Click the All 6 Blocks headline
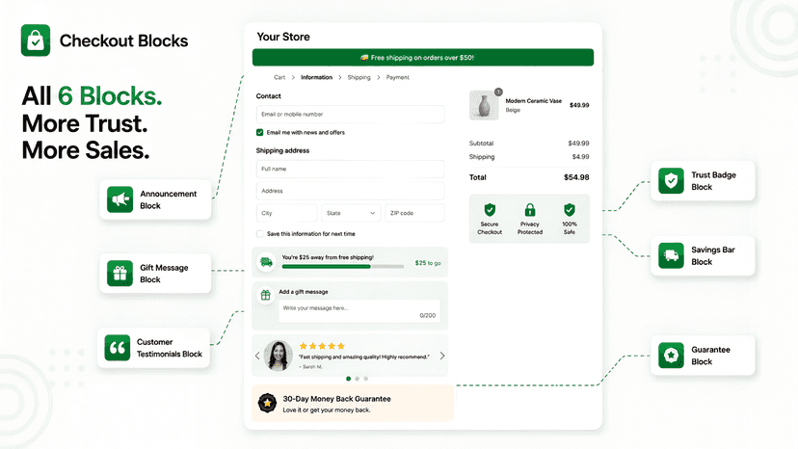 pos(92,95)
